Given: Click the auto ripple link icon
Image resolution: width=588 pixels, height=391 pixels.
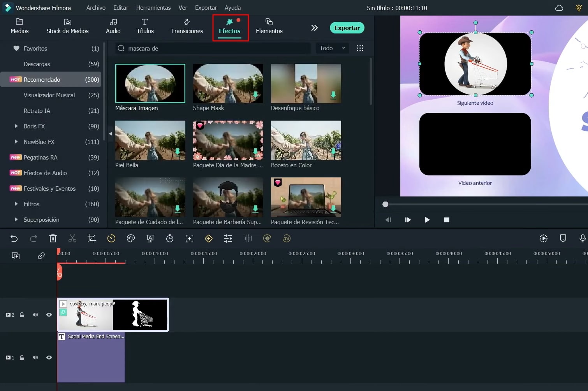Looking at the screenshot, I should point(41,256).
